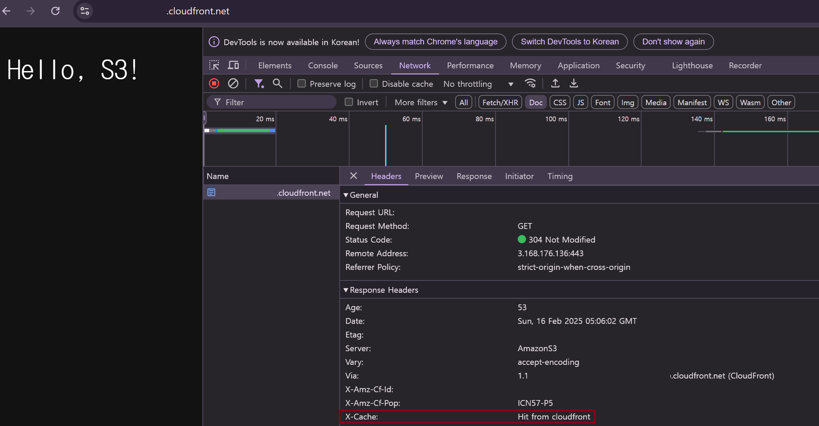Enable the Preserve log checkbox
The height and width of the screenshot is (426, 819).
302,84
